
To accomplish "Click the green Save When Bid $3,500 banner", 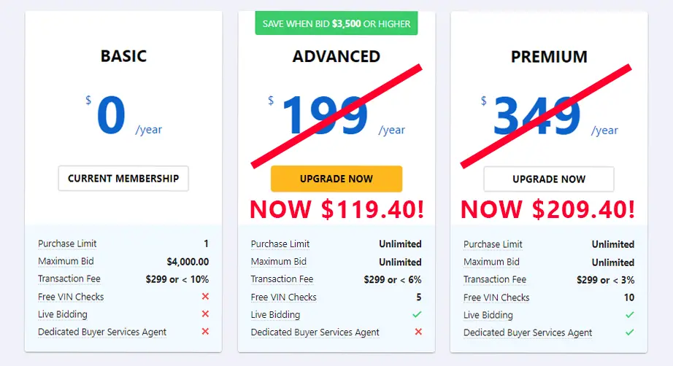I will pos(336,23).
